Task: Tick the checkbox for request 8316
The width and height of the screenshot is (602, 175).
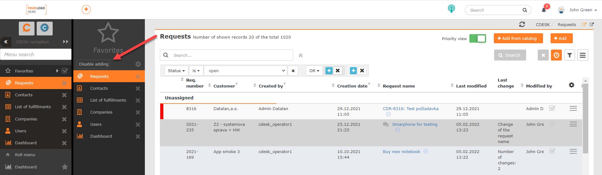Action: [x=552, y=108]
